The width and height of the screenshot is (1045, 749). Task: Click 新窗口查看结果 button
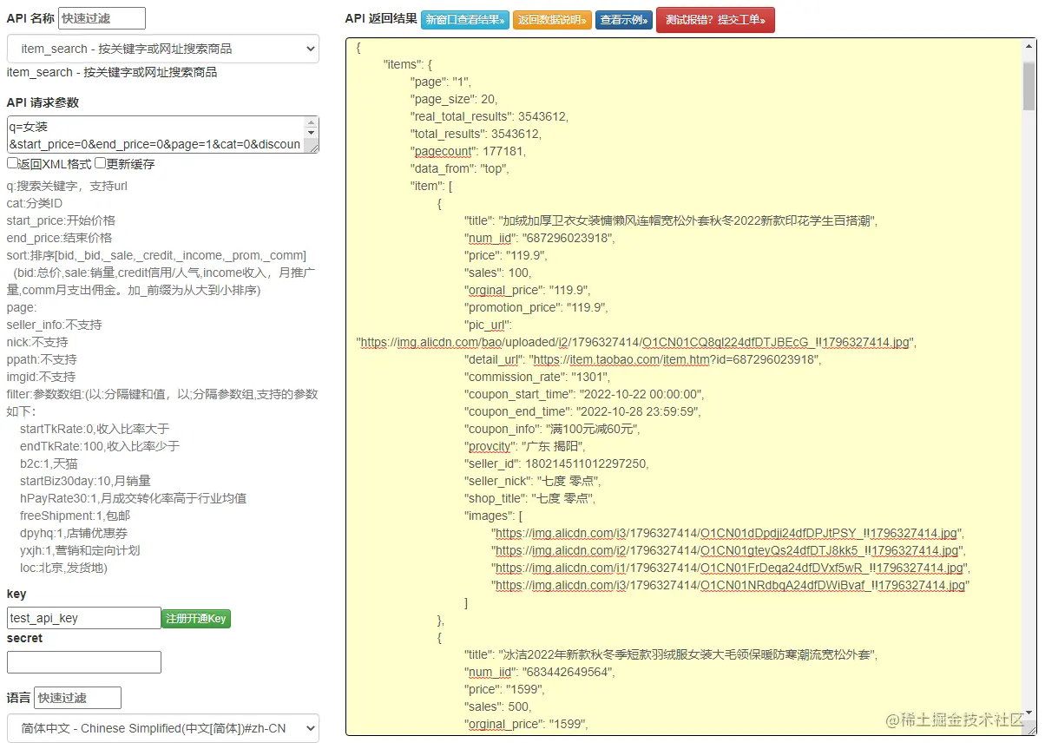click(465, 20)
